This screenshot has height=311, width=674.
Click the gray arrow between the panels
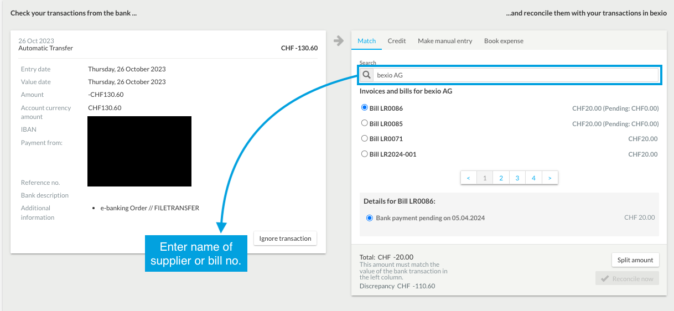click(339, 40)
